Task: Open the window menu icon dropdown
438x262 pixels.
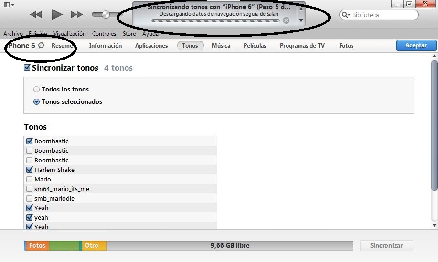Action: (9, 5)
